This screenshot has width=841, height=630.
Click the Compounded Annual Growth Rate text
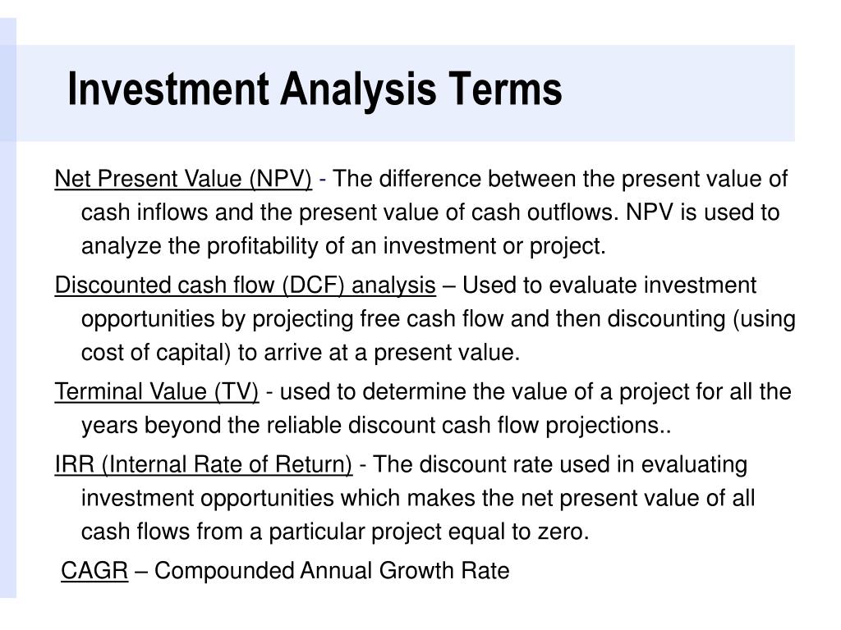coord(332,571)
